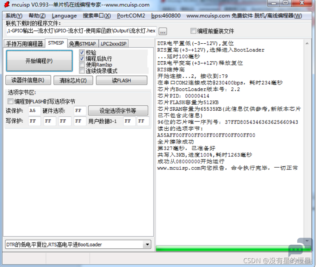Click the second 写保护 FF field
This screenshot has height=267, width=316.
(x=50, y=121)
